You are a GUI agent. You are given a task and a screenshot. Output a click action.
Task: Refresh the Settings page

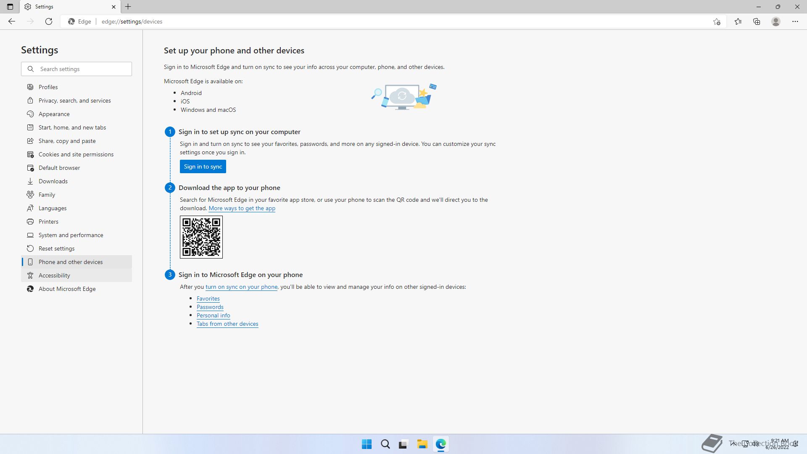pyautogui.click(x=49, y=21)
